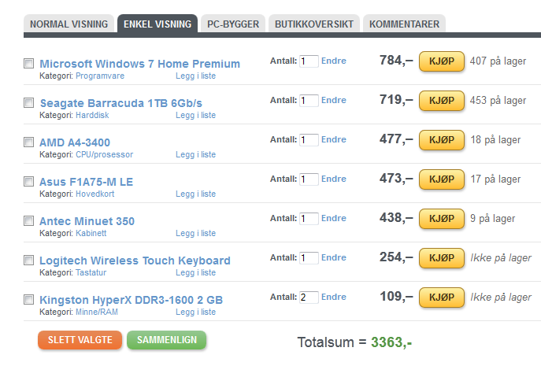Click Endre for Logitech Wireless Touch Keyboard
The image size is (541, 366).
click(x=334, y=257)
